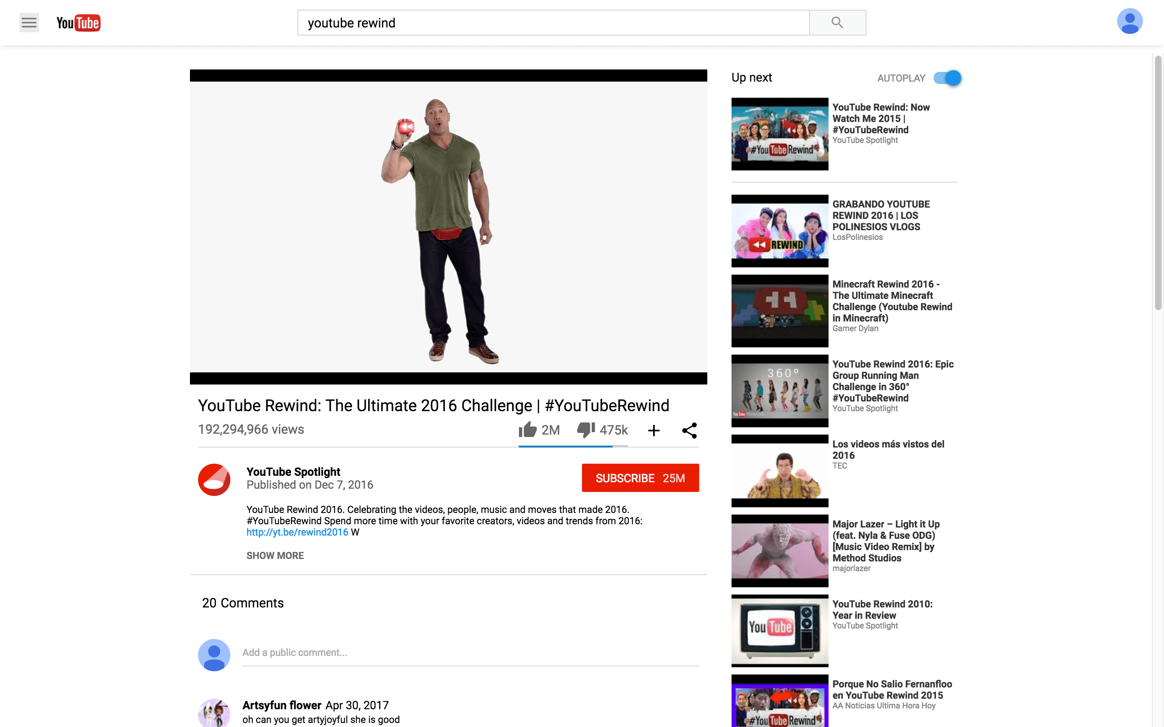This screenshot has height=727, width=1164.
Task: Expand description with SHOW MORE
Action: [275, 555]
